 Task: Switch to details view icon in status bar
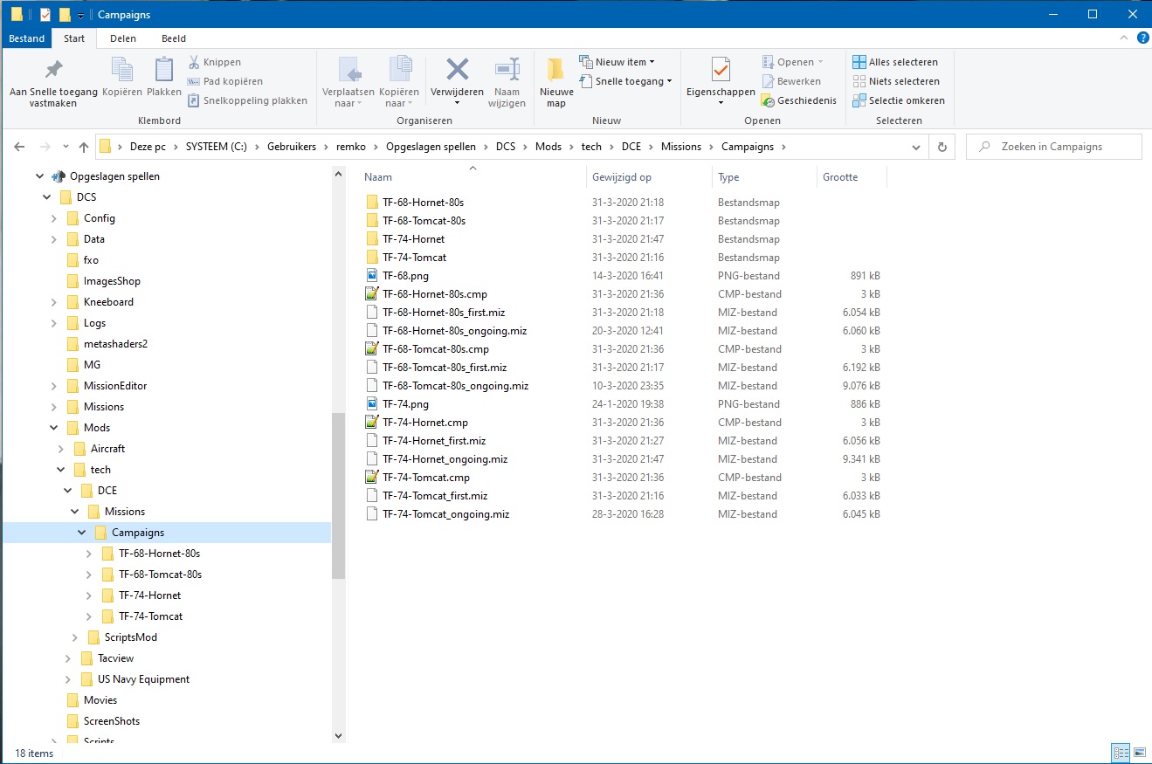tap(1121, 753)
